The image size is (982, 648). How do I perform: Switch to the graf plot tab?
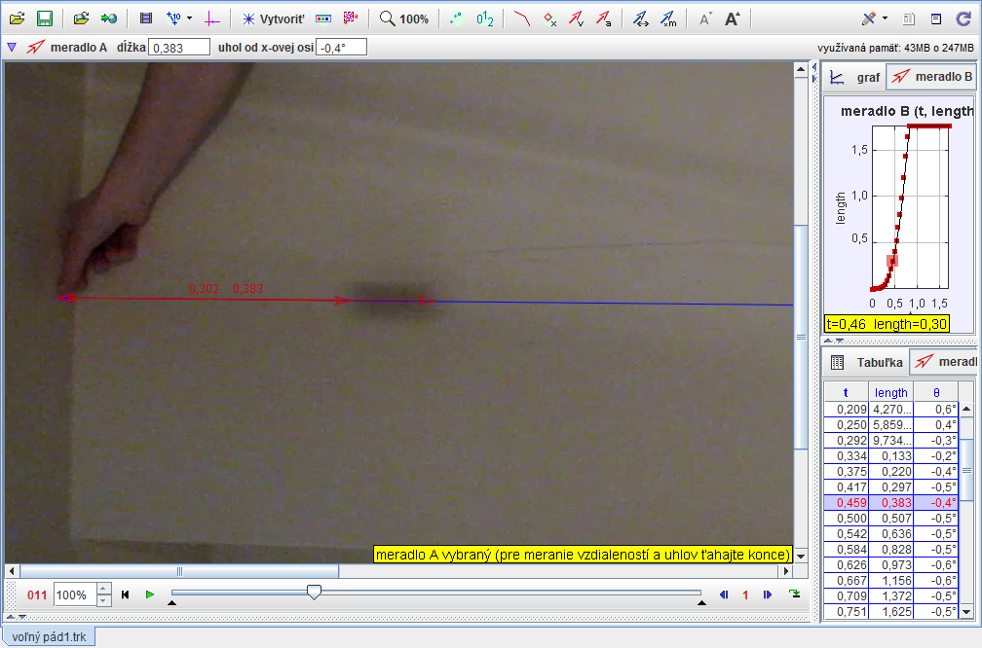[854, 77]
